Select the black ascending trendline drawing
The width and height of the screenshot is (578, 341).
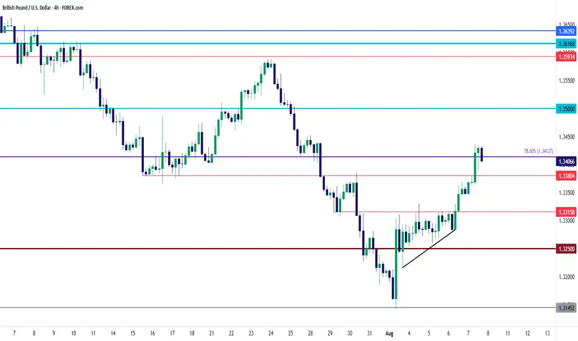429,249
